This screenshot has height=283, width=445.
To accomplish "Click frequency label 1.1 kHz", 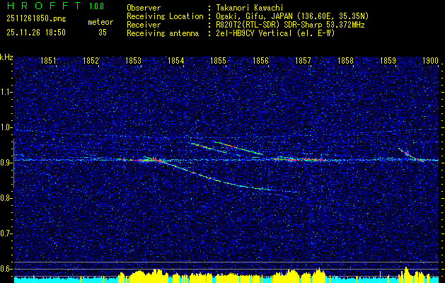I will click(x=6, y=92).
